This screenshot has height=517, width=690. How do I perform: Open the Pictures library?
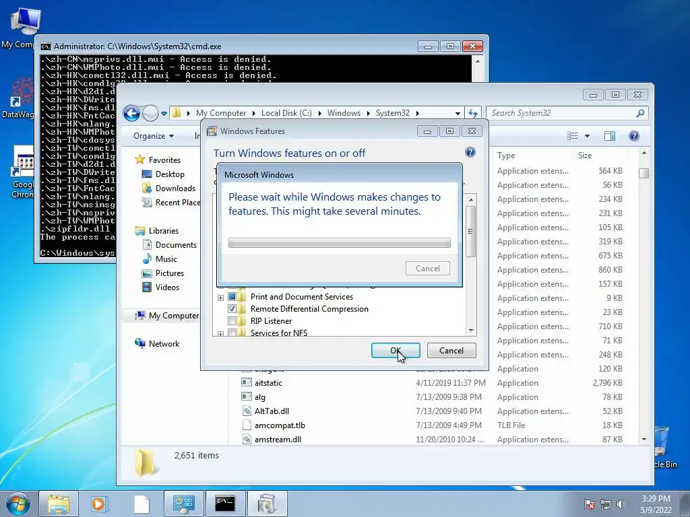point(169,273)
